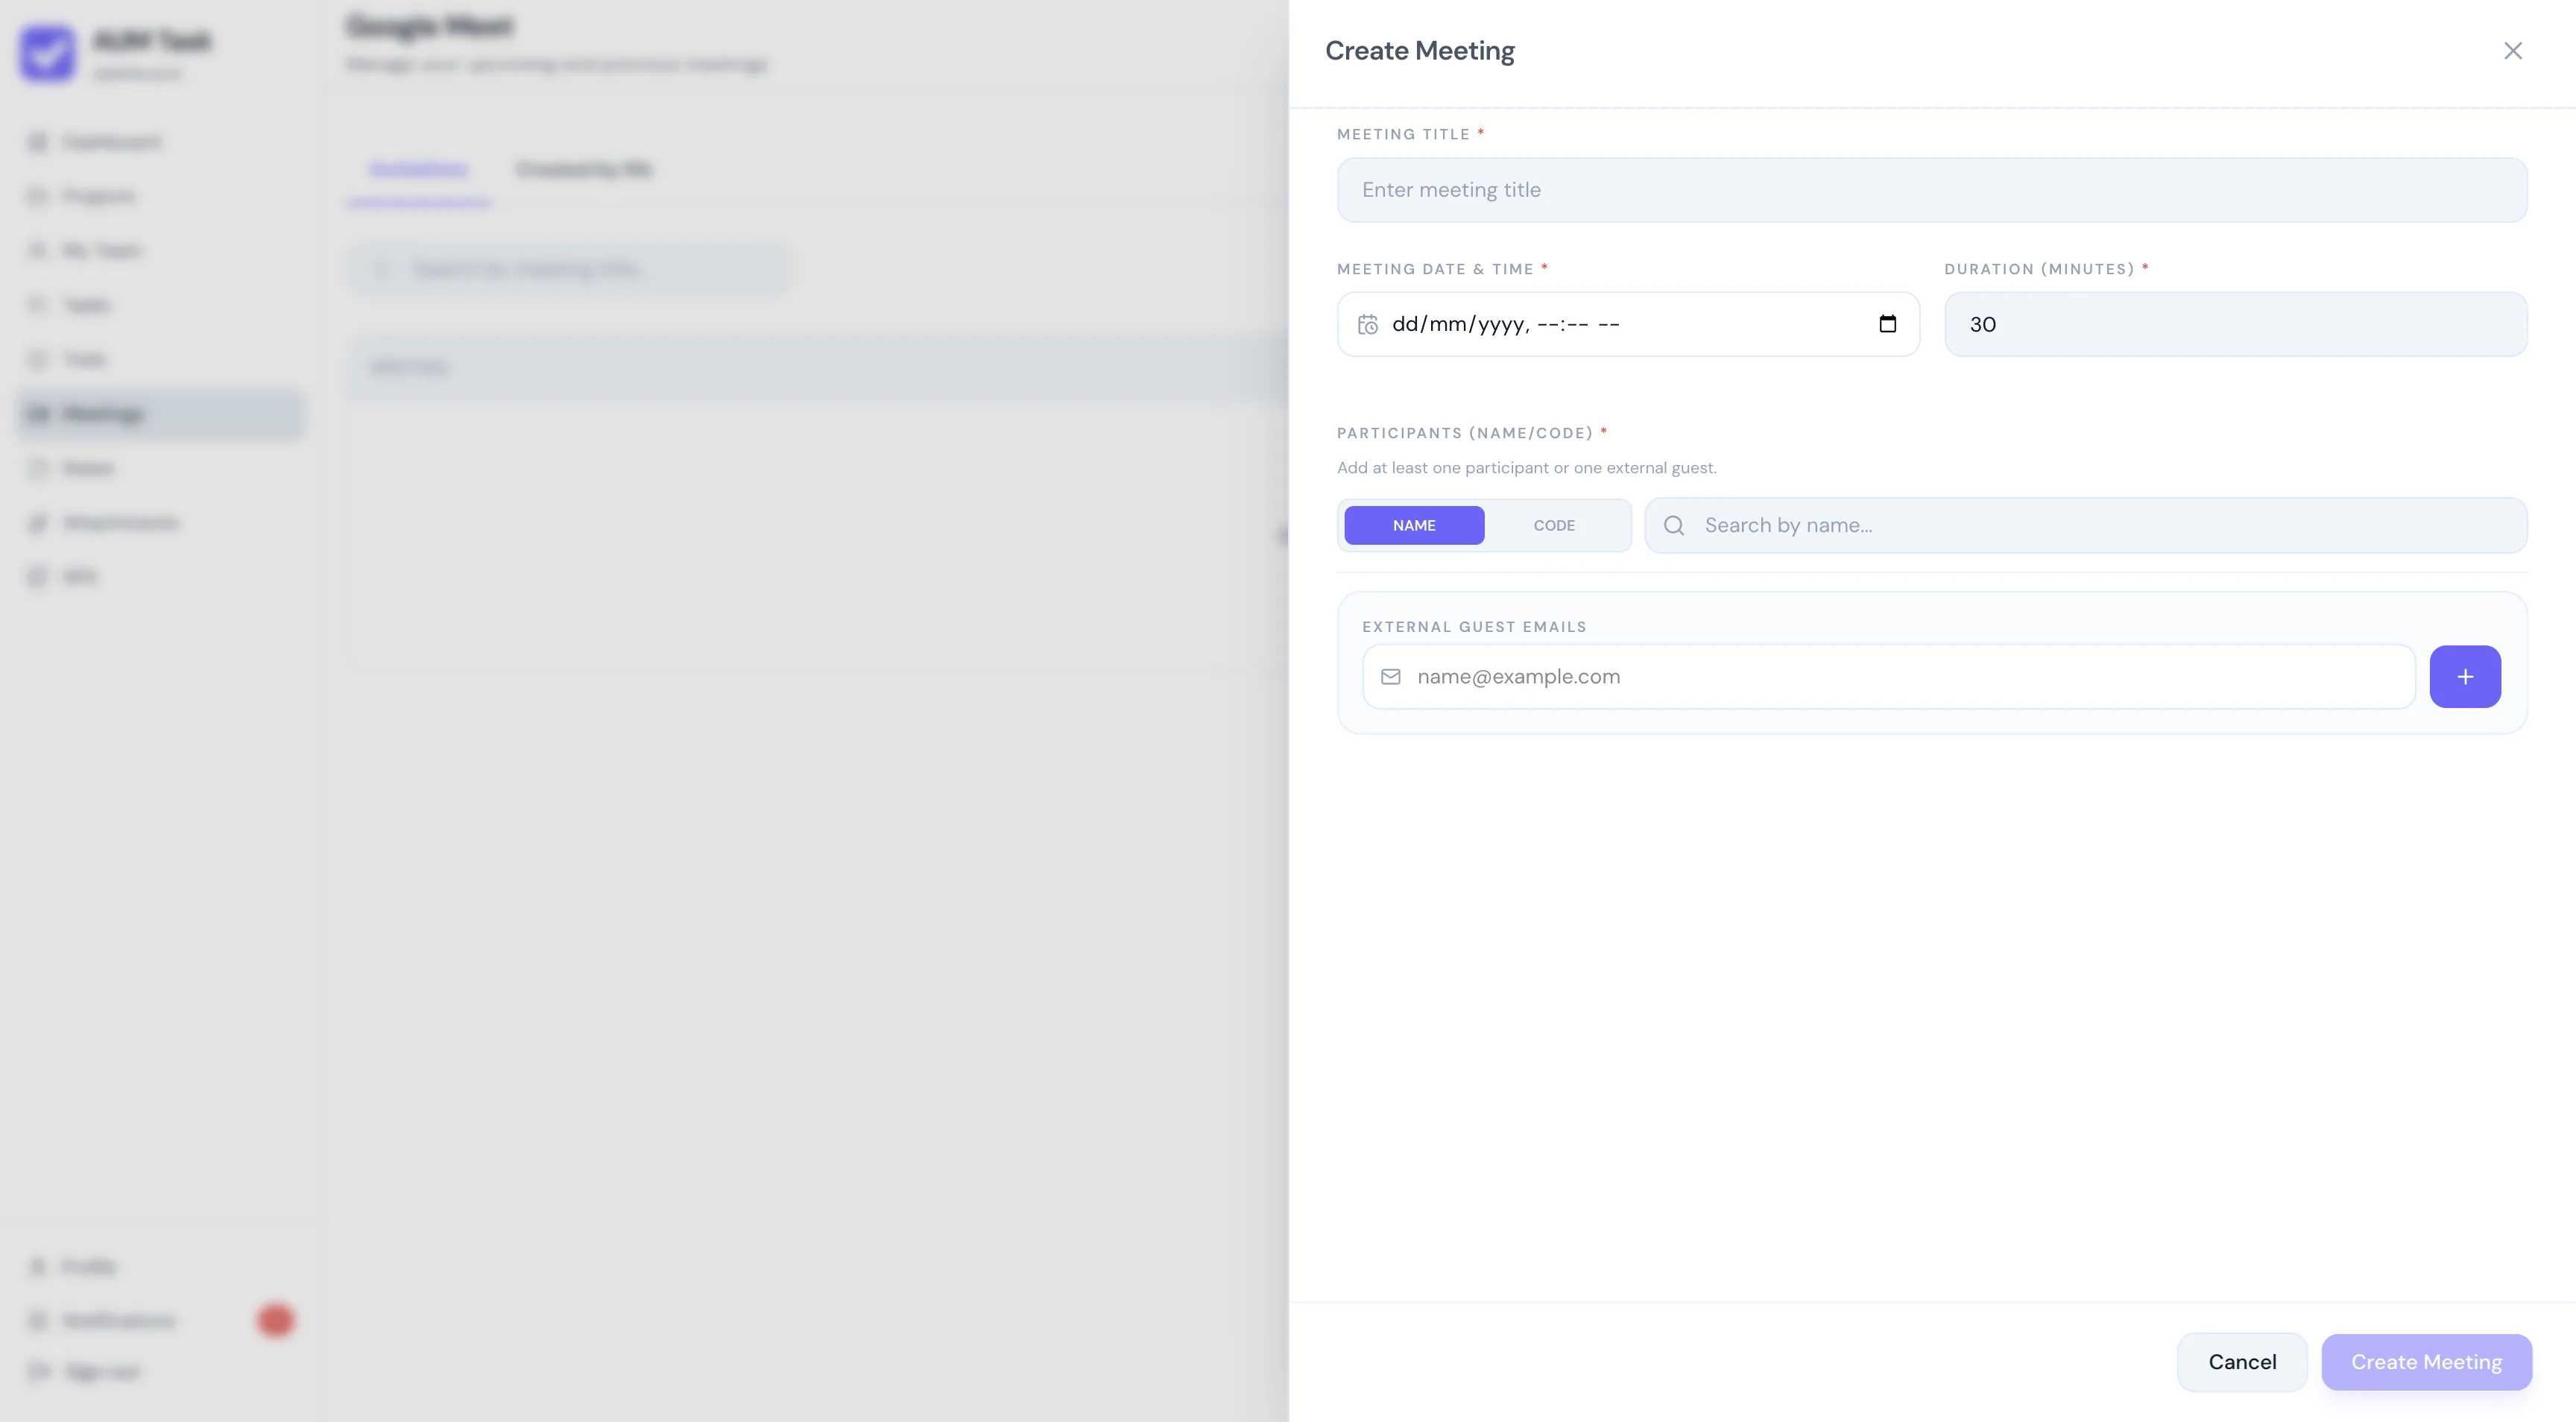
Task: Click the red notification badge
Action: point(275,1321)
